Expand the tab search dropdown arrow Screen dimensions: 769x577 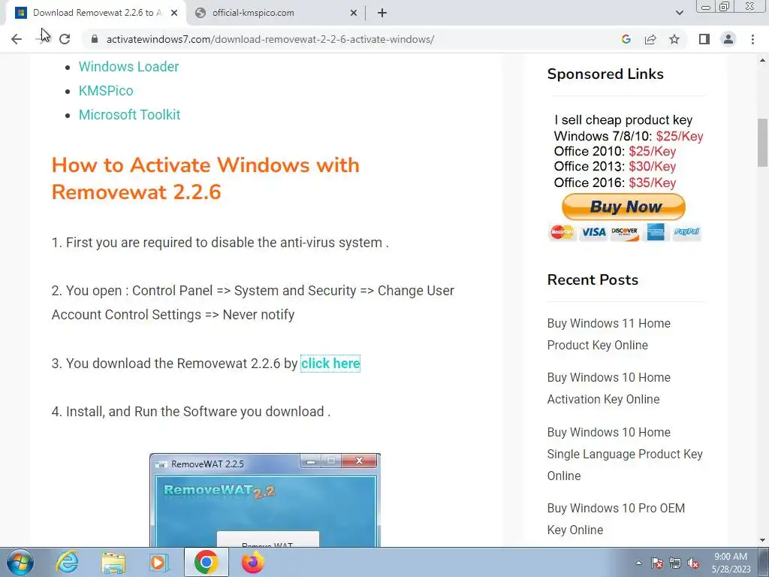pos(679,14)
